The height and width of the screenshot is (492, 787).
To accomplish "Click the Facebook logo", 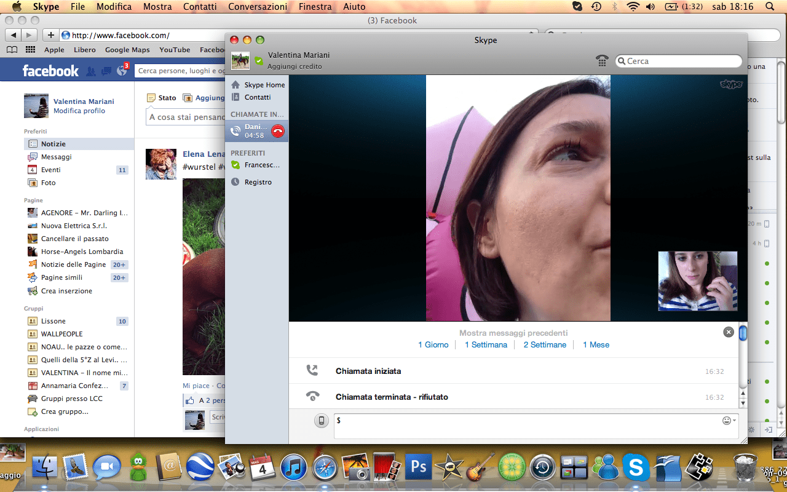I will pyautogui.click(x=50, y=71).
